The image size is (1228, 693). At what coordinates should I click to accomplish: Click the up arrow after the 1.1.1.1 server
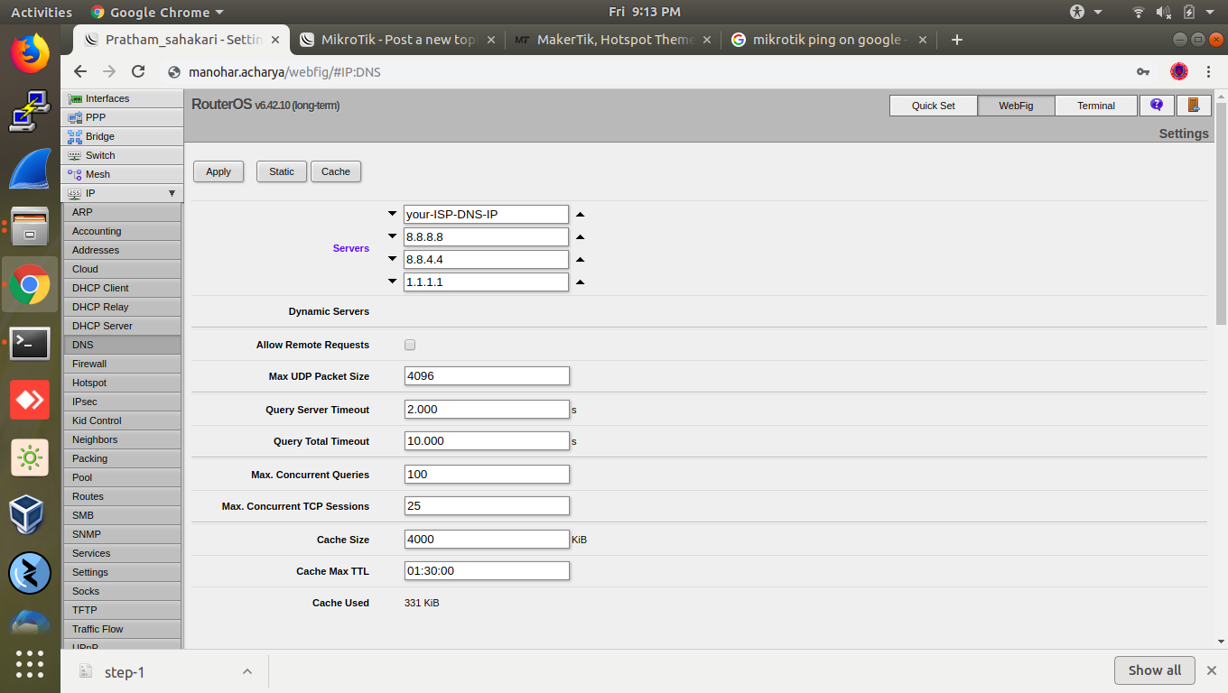581,282
